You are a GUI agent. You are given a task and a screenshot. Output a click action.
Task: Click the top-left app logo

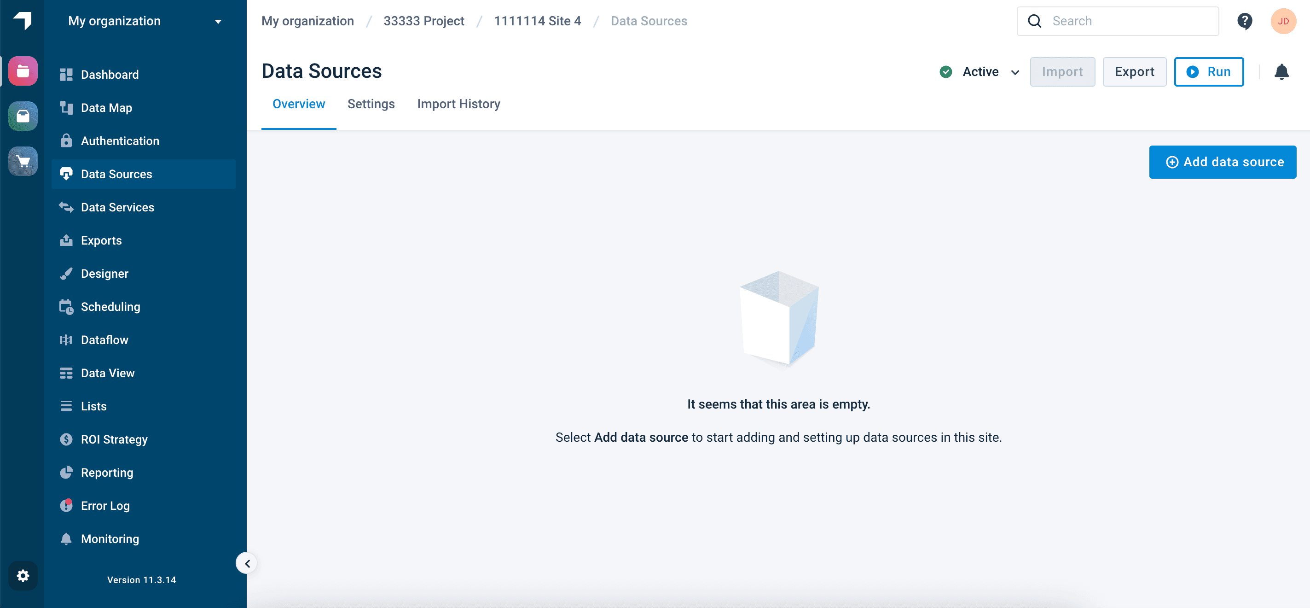[23, 20]
